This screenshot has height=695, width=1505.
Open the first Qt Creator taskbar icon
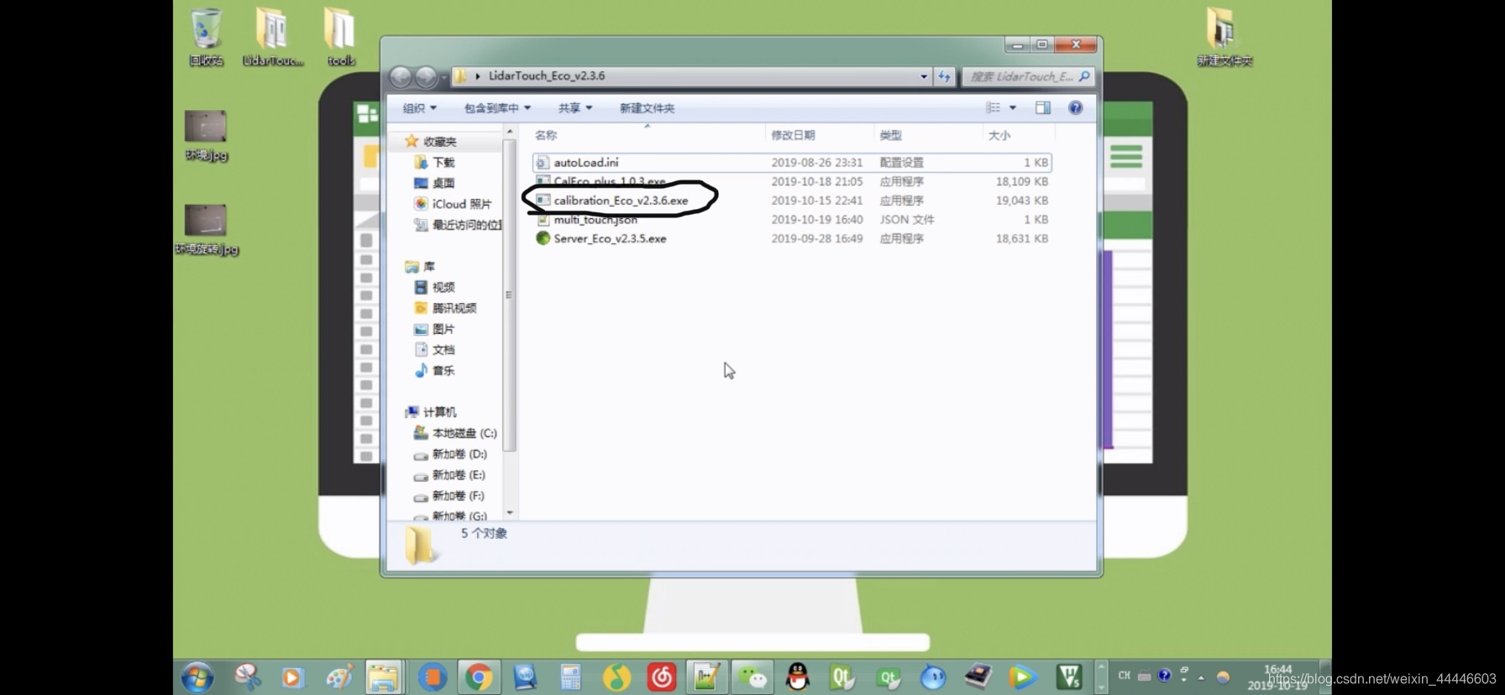(x=842, y=677)
